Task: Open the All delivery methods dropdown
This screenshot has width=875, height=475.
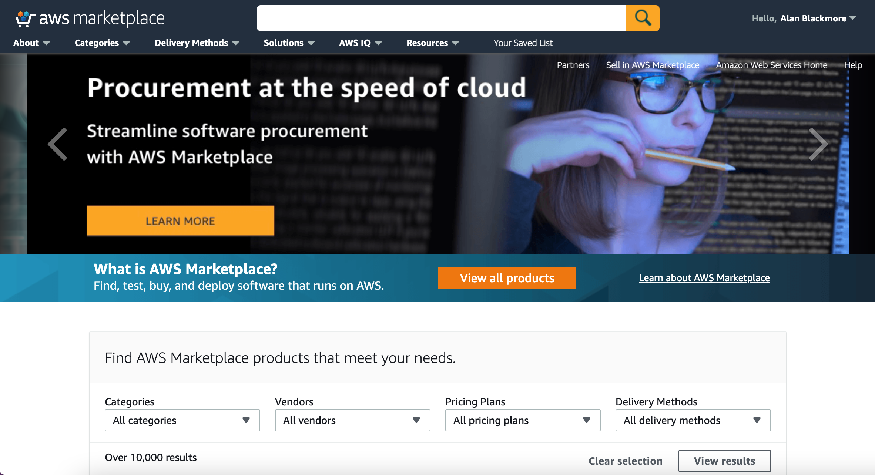Action: [x=693, y=420]
